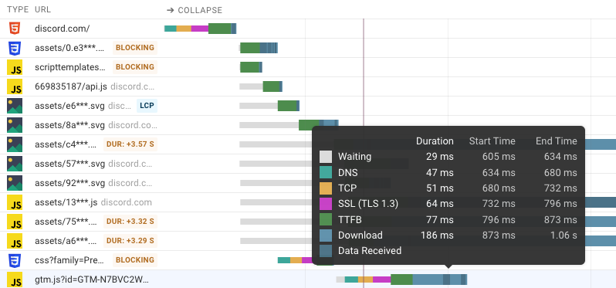Click the BLOCKING badge on assets/0.e3*** row
616x288 pixels.
coord(135,48)
